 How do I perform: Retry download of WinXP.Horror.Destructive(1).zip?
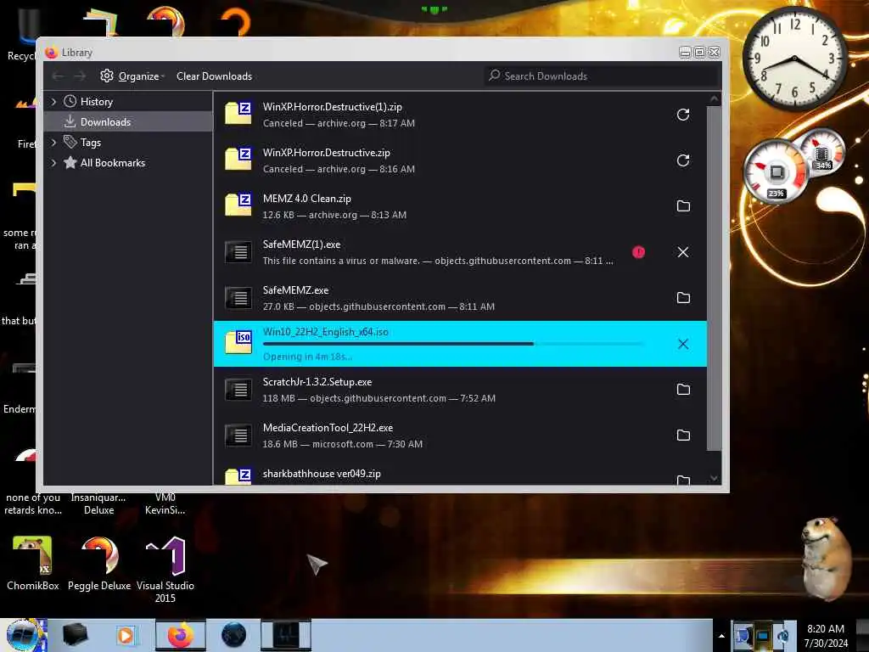pos(683,115)
